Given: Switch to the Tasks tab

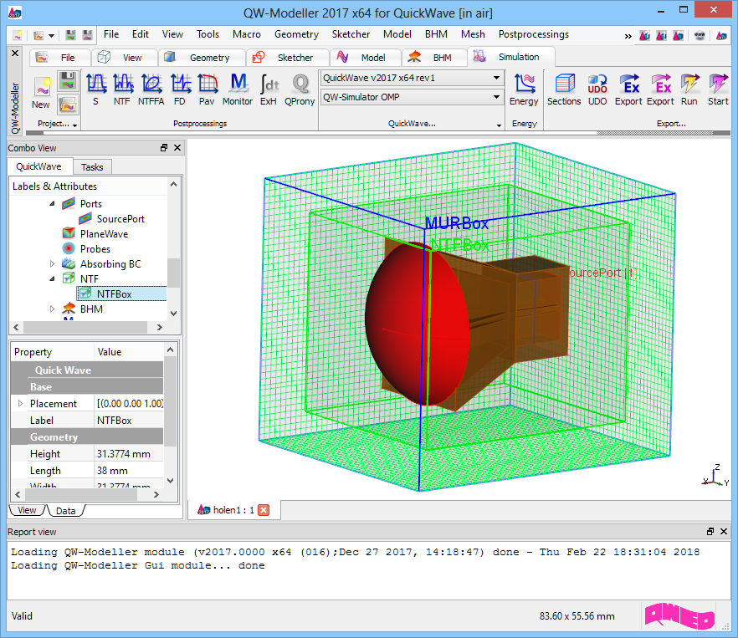Looking at the screenshot, I should (x=92, y=167).
